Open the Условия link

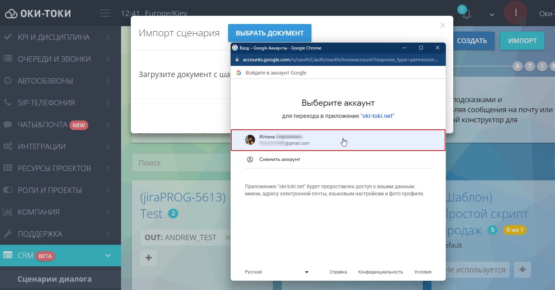(x=423, y=272)
